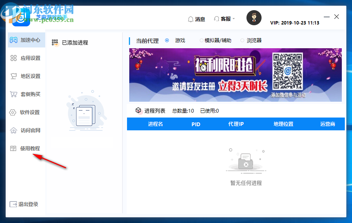This screenshot has height=223, width=352.
Task: Switch to the 当前代理 section header
Action: pos(147,41)
